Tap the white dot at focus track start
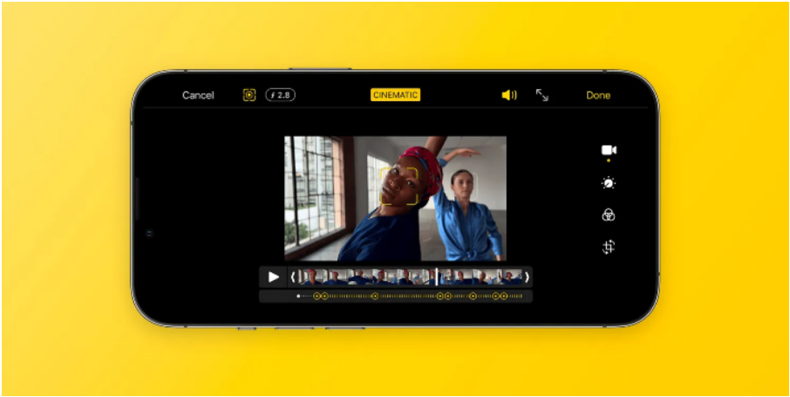Viewport: 790px width, 397px height. point(298,297)
